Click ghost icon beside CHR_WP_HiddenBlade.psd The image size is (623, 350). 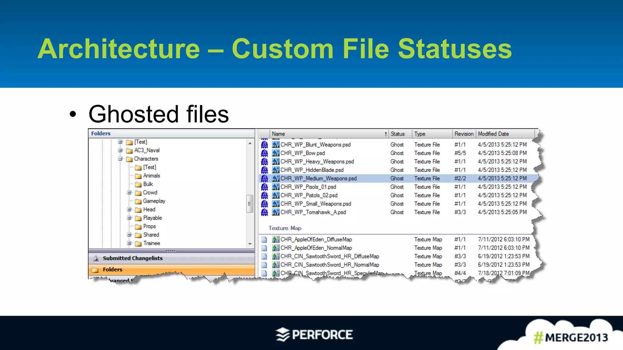265,170
